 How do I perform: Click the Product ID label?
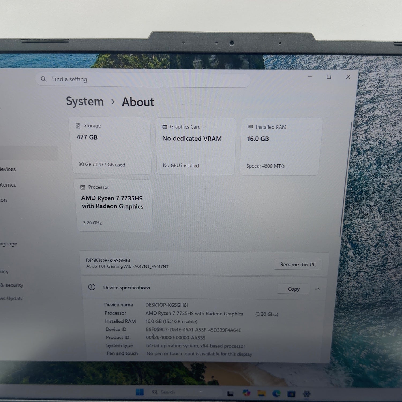(117, 337)
